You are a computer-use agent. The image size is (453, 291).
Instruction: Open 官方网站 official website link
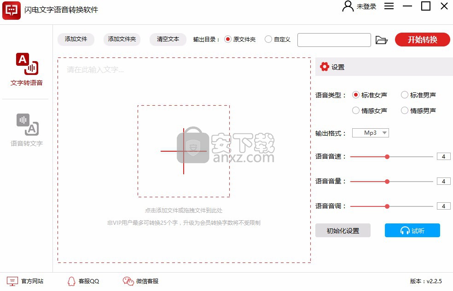click(25, 281)
